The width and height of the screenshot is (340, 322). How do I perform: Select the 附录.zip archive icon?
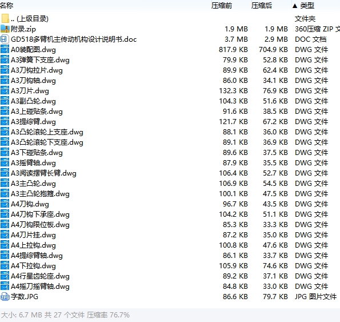[x=5, y=29]
